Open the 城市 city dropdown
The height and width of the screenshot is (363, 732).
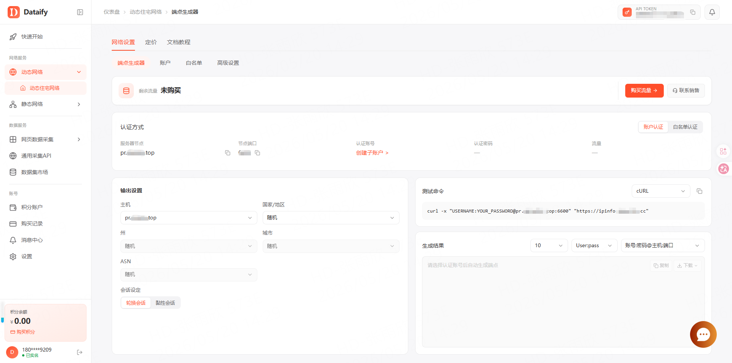(331, 246)
